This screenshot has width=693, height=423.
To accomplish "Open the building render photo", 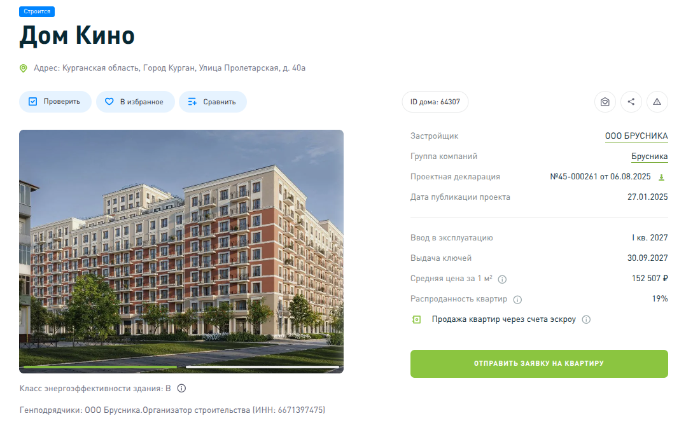I will point(181,251).
